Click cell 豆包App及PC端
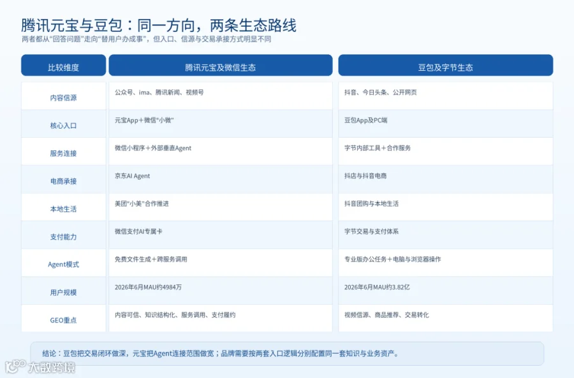This screenshot has height=378, width=574. tap(446, 124)
